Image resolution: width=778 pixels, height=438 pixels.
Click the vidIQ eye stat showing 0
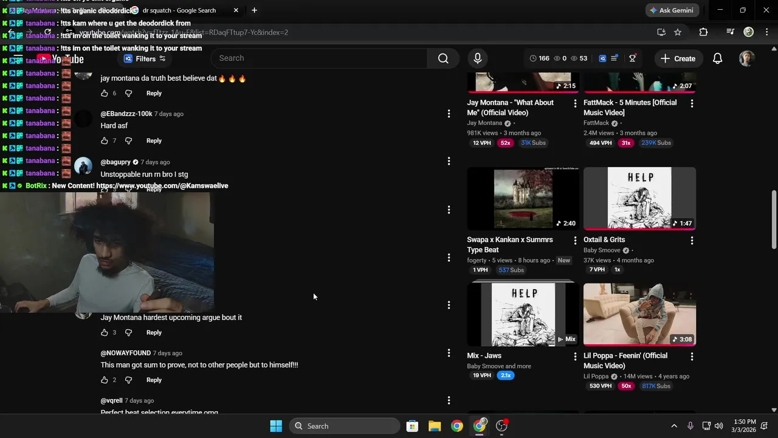(560, 58)
